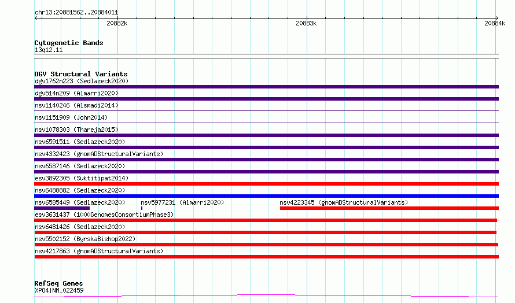Click the RefSeq Genes track heading

tap(58, 283)
